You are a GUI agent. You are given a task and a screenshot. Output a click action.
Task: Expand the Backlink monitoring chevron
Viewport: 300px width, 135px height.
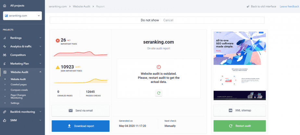[x=40, y=112]
